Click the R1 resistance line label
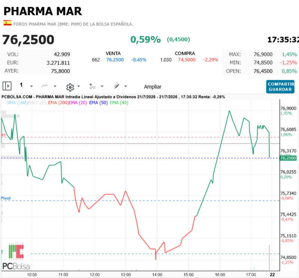 point(3,135)
